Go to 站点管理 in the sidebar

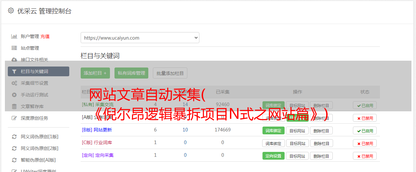pos(30,48)
